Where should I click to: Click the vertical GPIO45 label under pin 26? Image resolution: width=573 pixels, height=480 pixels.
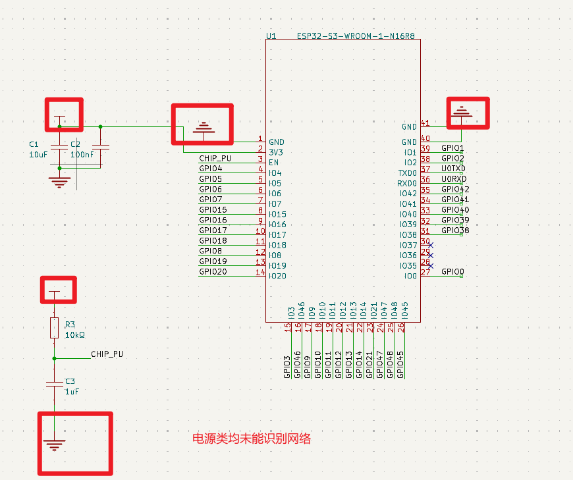[402, 366]
